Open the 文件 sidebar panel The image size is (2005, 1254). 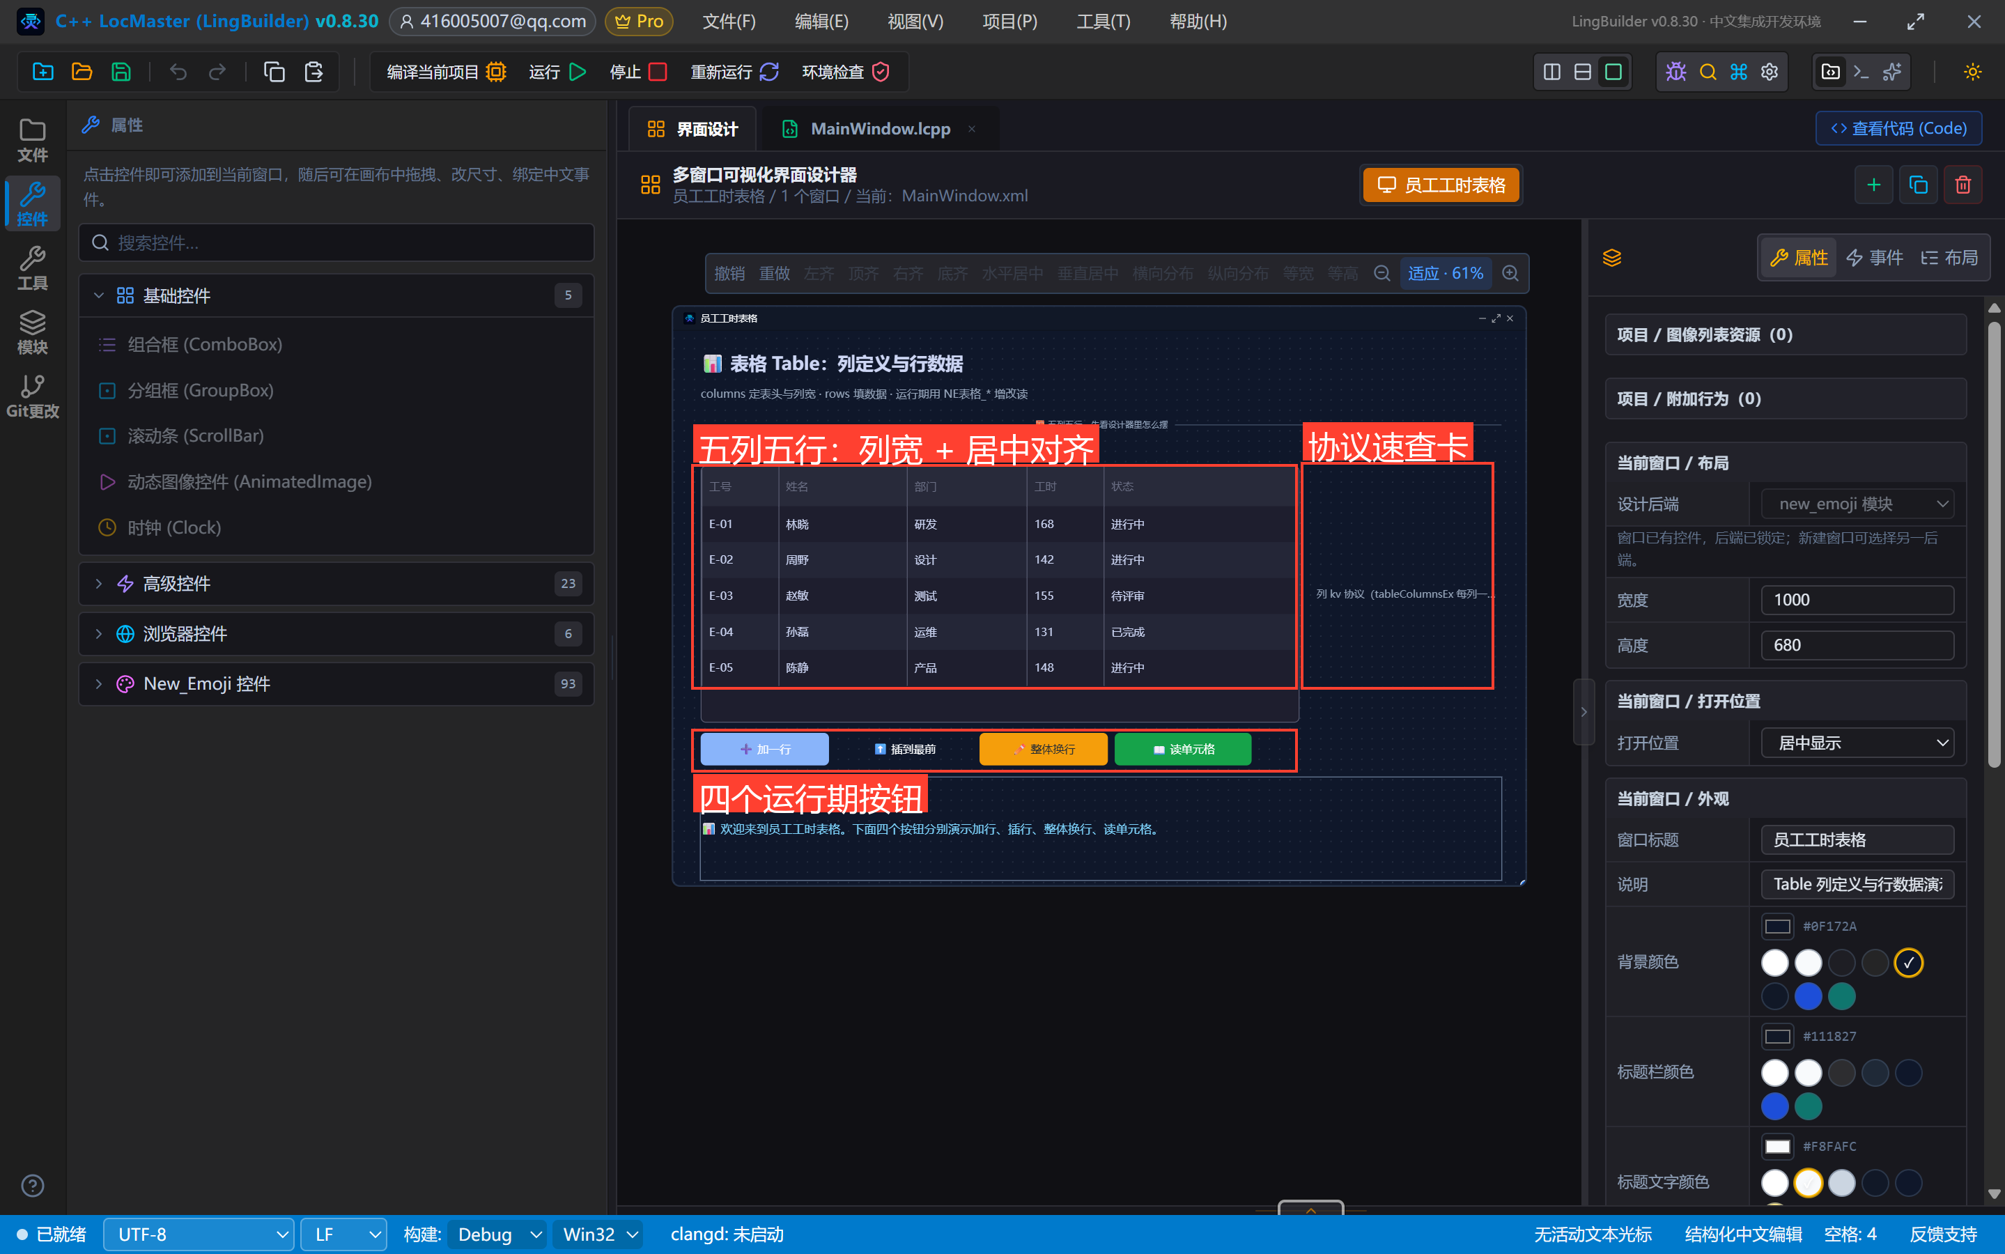click(32, 139)
